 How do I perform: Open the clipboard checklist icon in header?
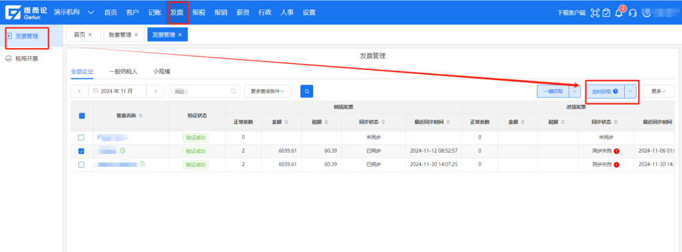[x=607, y=13]
